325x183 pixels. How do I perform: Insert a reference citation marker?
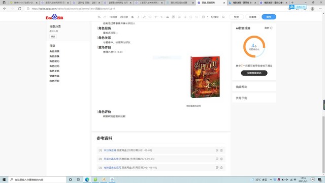coord(150,17)
